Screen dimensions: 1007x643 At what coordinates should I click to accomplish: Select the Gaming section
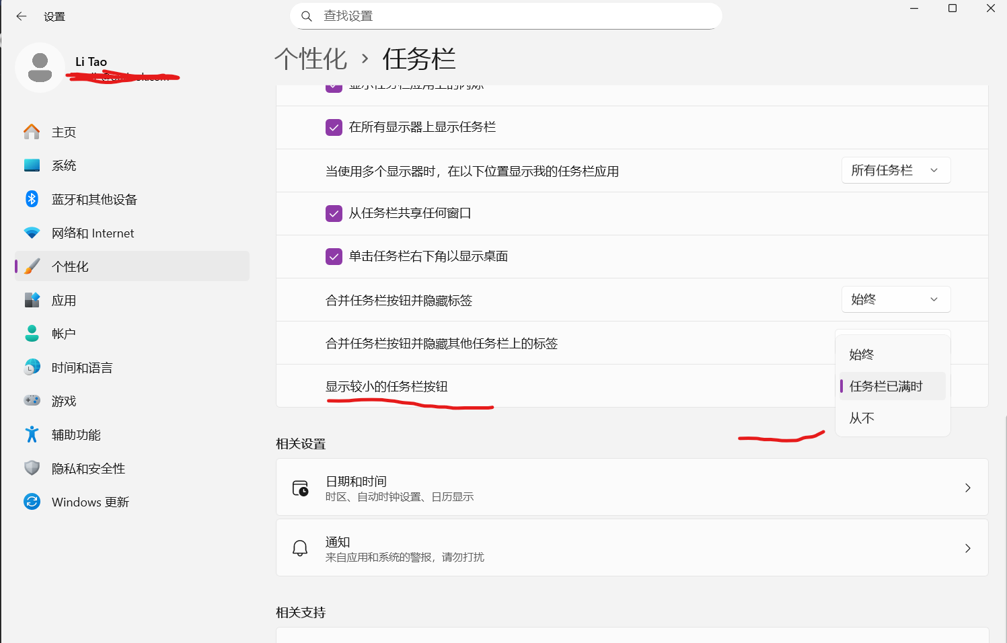coord(64,400)
